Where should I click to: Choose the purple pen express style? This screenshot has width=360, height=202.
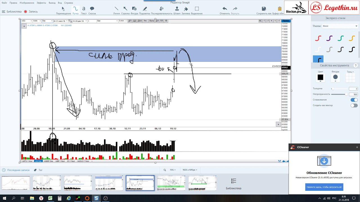click(x=329, y=38)
